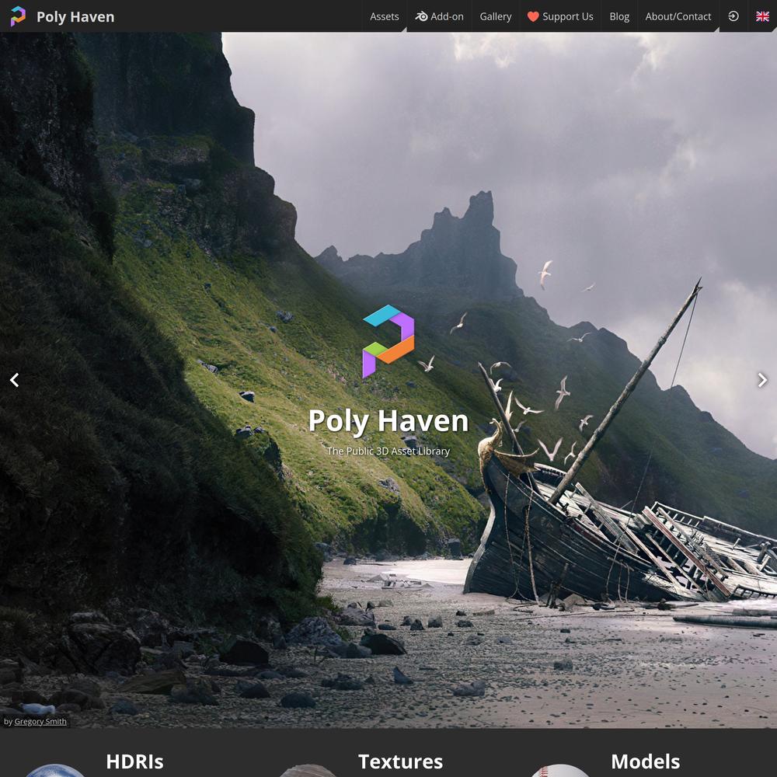Click the login arrow icon
Image resolution: width=777 pixels, height=777 pixels.
[x=733, y=16]
